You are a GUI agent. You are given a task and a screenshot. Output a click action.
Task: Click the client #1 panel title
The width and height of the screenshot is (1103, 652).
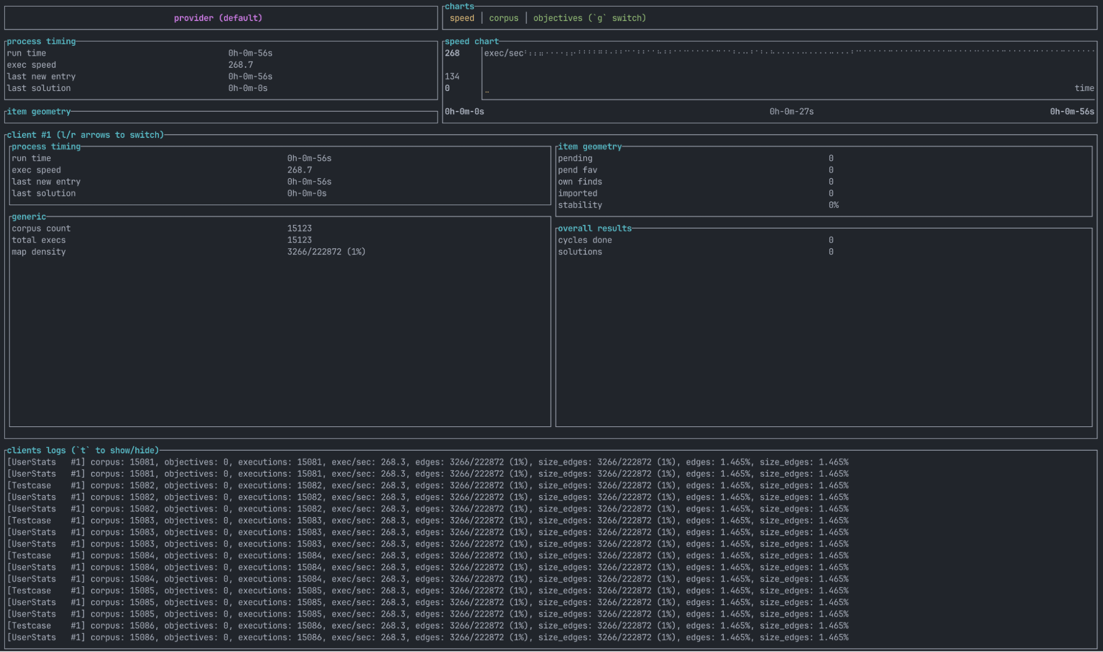tap(85, 135)
